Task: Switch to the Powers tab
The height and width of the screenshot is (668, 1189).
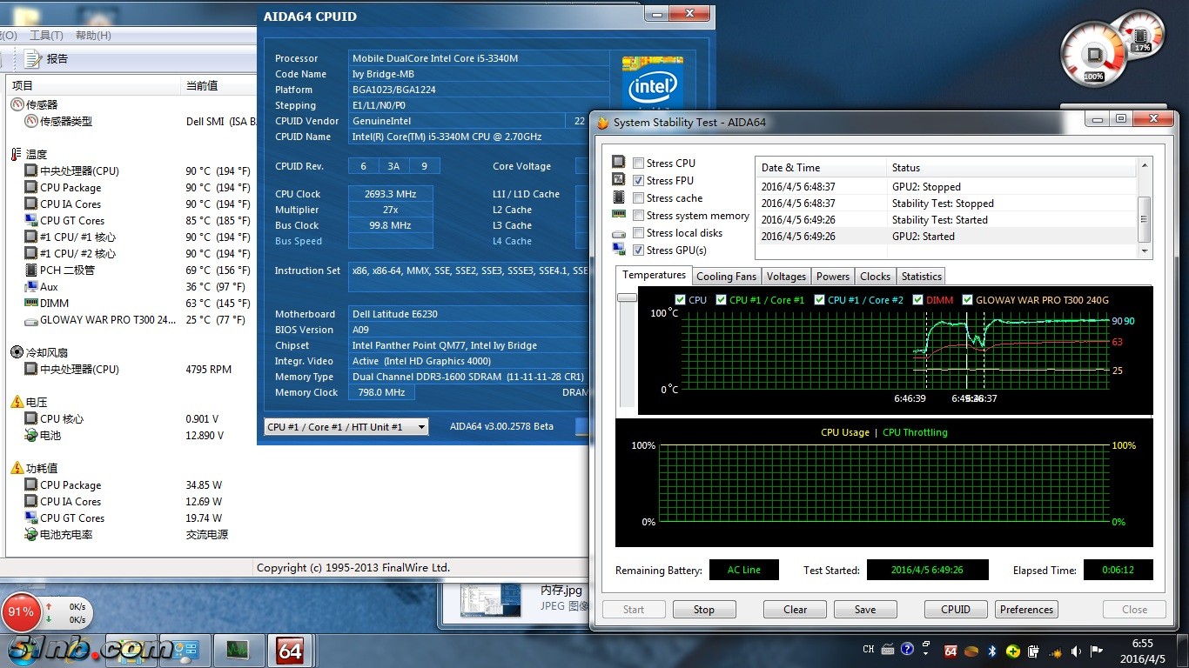Action: tap(833, 277)
